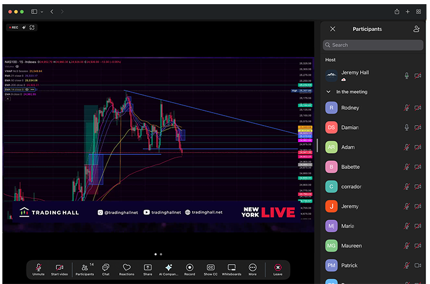Toggle the Participants panel from toolbar
Image resolution: width=430 pixels, height=284 pixels.
(x=84, y=269)
